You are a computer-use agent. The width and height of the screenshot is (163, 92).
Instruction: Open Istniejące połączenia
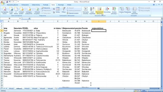(29, 11)
